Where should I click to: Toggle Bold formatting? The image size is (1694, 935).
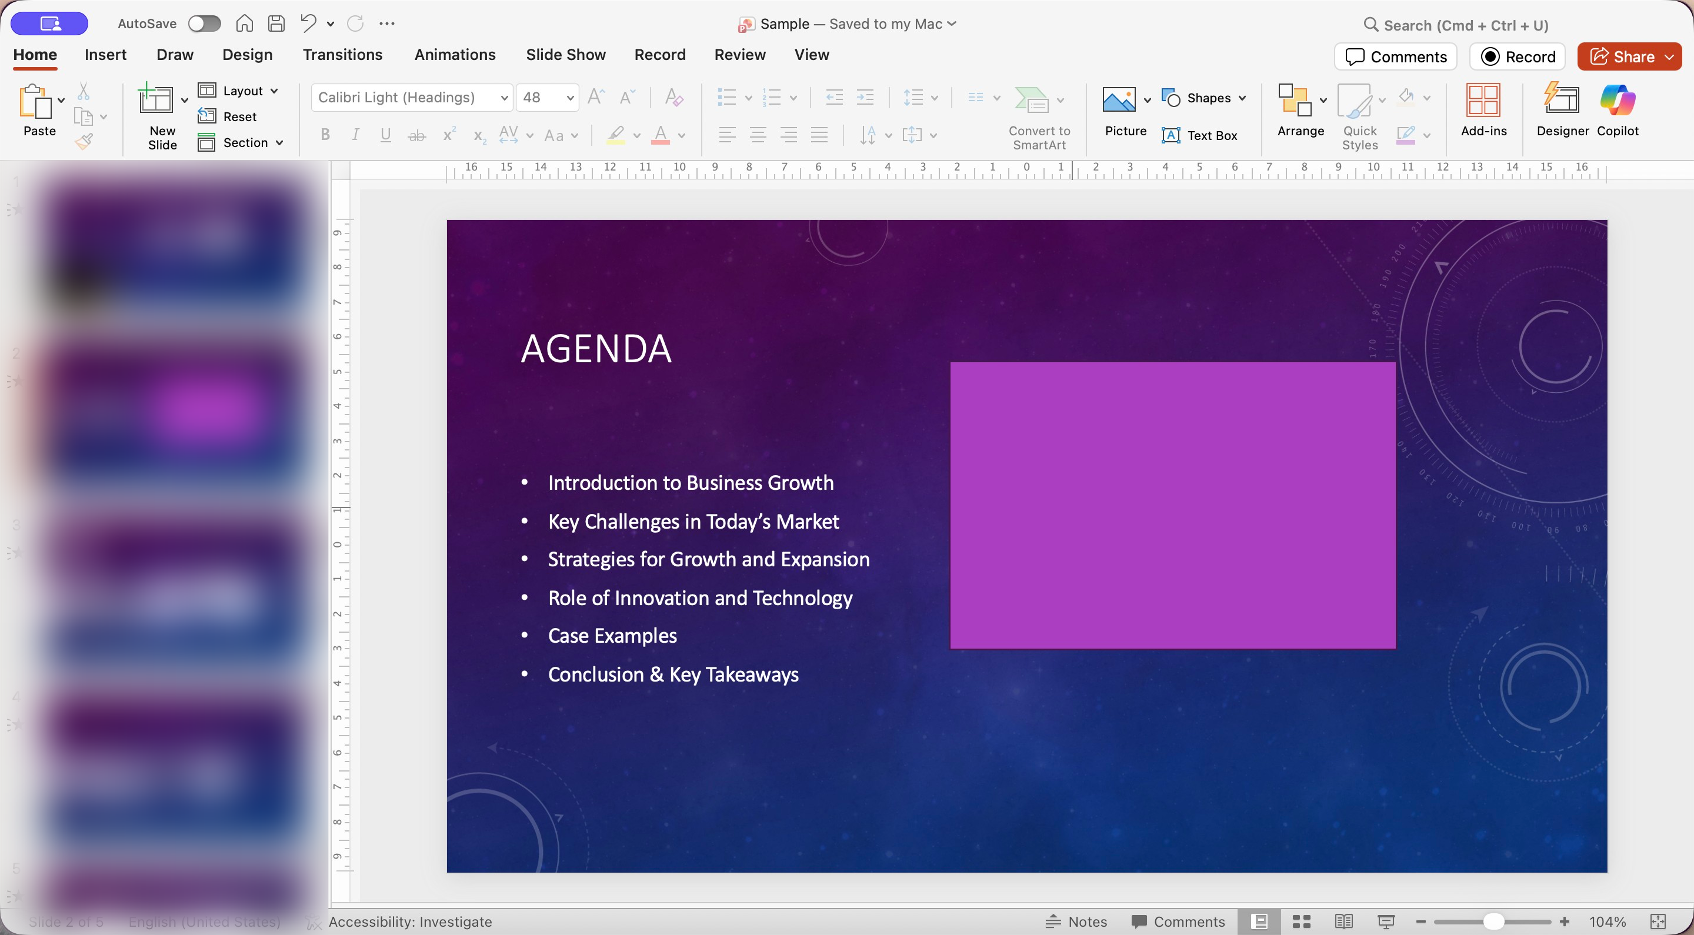coord(325,135)
